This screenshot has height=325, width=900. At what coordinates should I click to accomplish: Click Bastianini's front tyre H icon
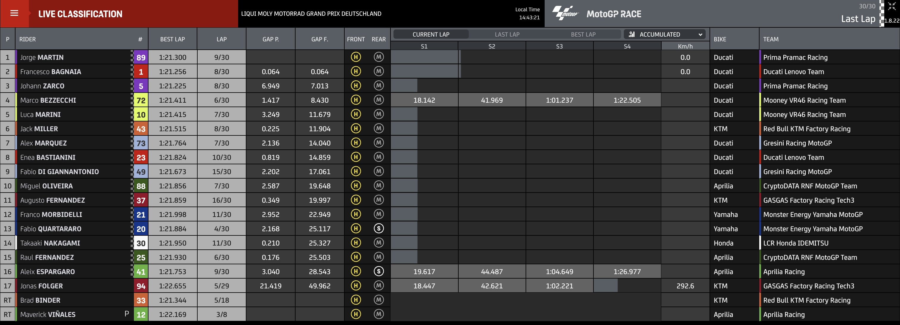[x=356, y=157]
